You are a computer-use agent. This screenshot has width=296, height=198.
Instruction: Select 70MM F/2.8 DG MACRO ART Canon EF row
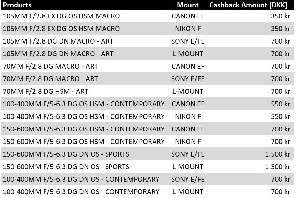click(x=148, y=66)
